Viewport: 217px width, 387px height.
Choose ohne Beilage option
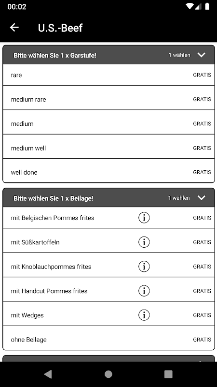tap(108, 340)
